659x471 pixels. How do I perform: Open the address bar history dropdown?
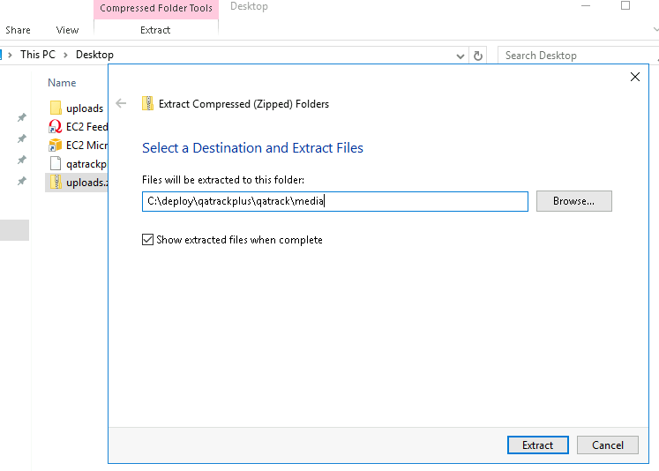461,56
